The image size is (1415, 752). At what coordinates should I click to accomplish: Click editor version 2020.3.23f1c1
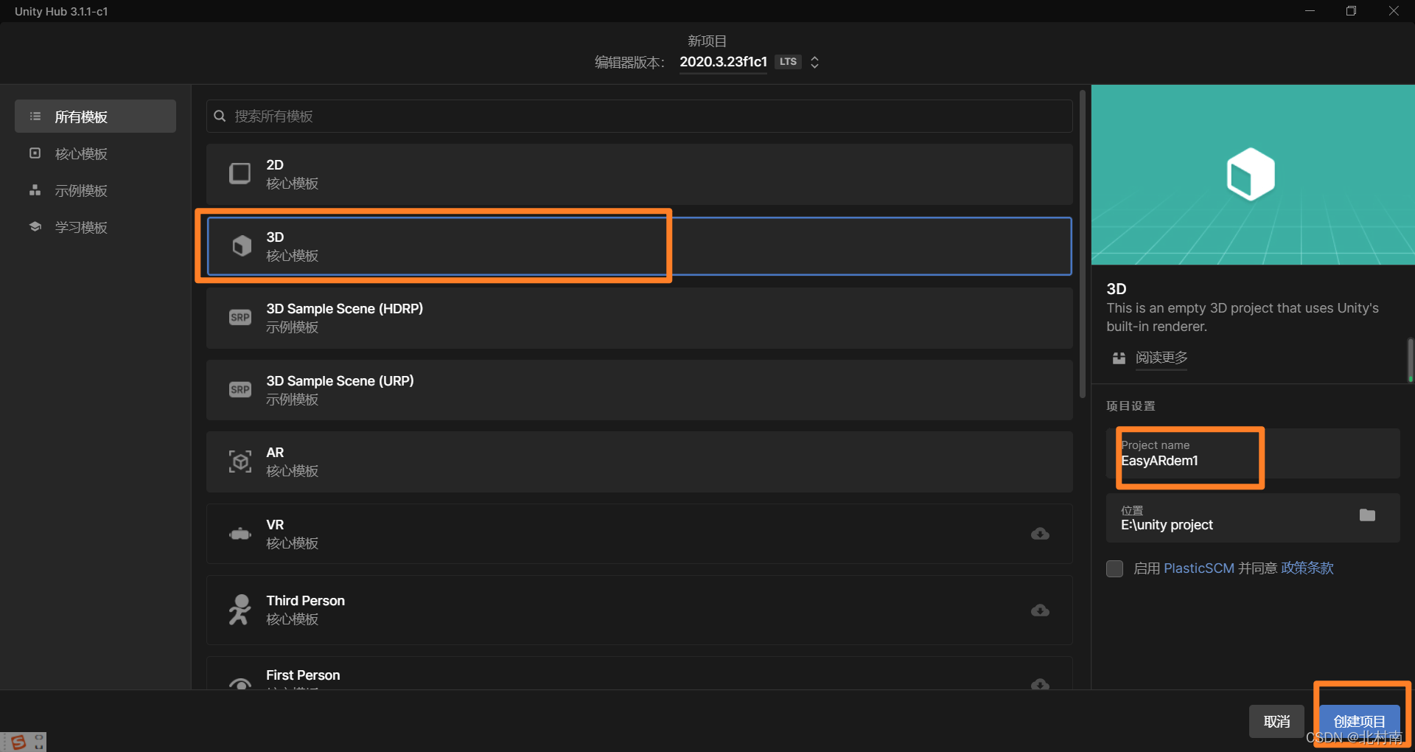723,62
